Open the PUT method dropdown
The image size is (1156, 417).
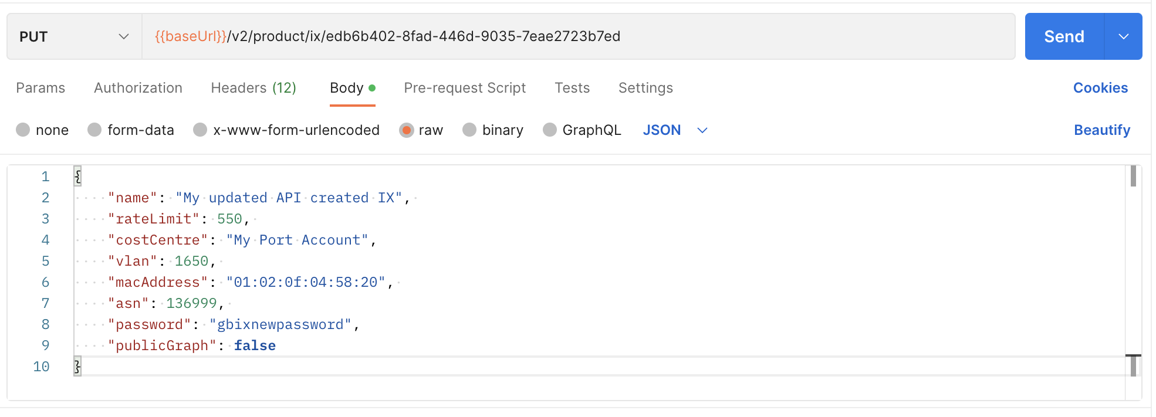[74, 36]
